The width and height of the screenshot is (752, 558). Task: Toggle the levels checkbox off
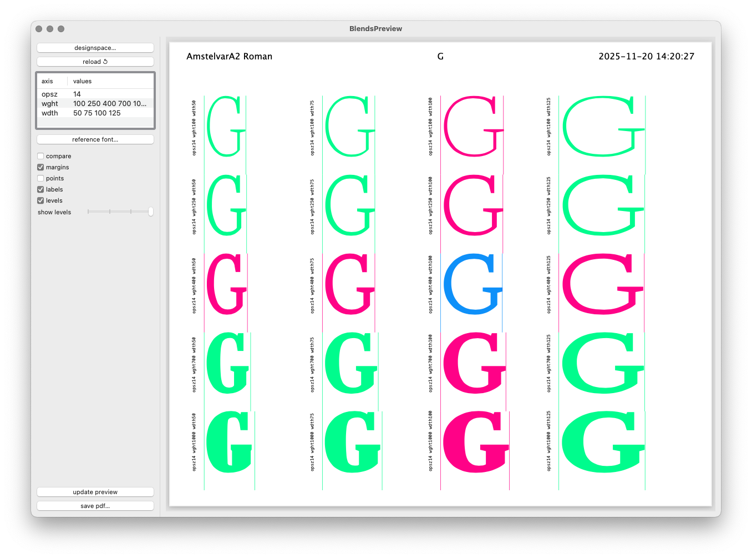[x=40, y=200]
